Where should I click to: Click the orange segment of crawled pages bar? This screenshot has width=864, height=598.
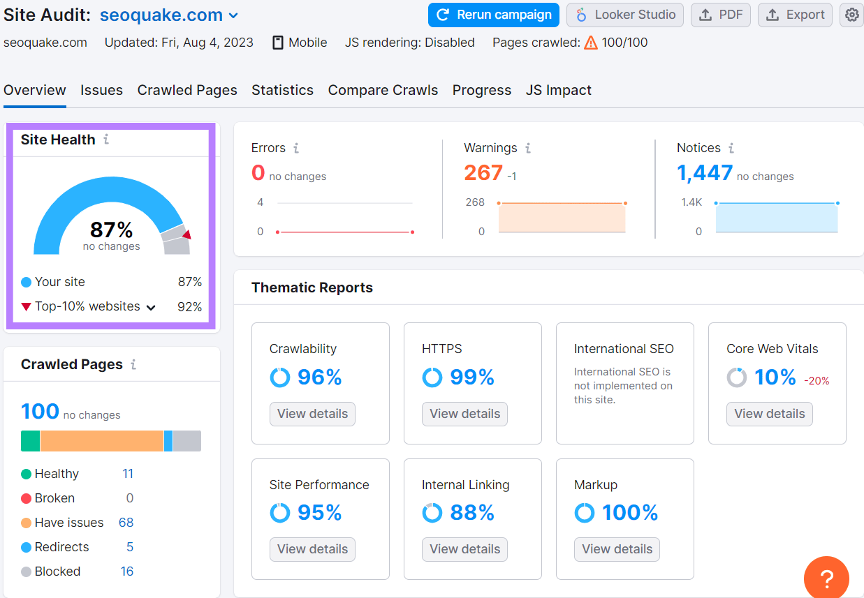click(x=102, y=441)
